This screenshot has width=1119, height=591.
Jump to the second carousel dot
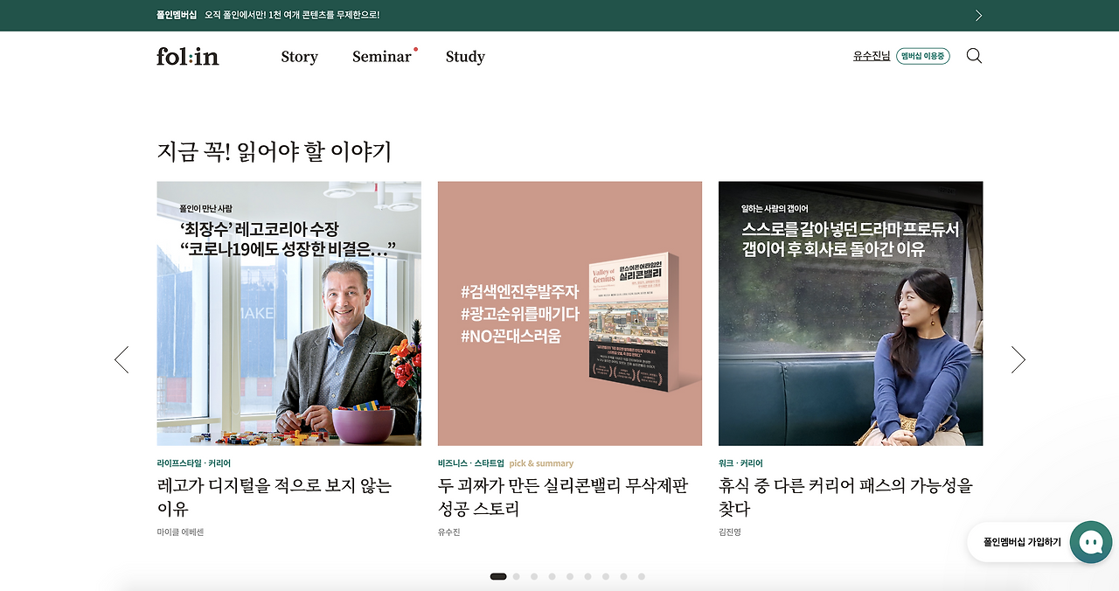pyautogui.click(x=516, y=576)
